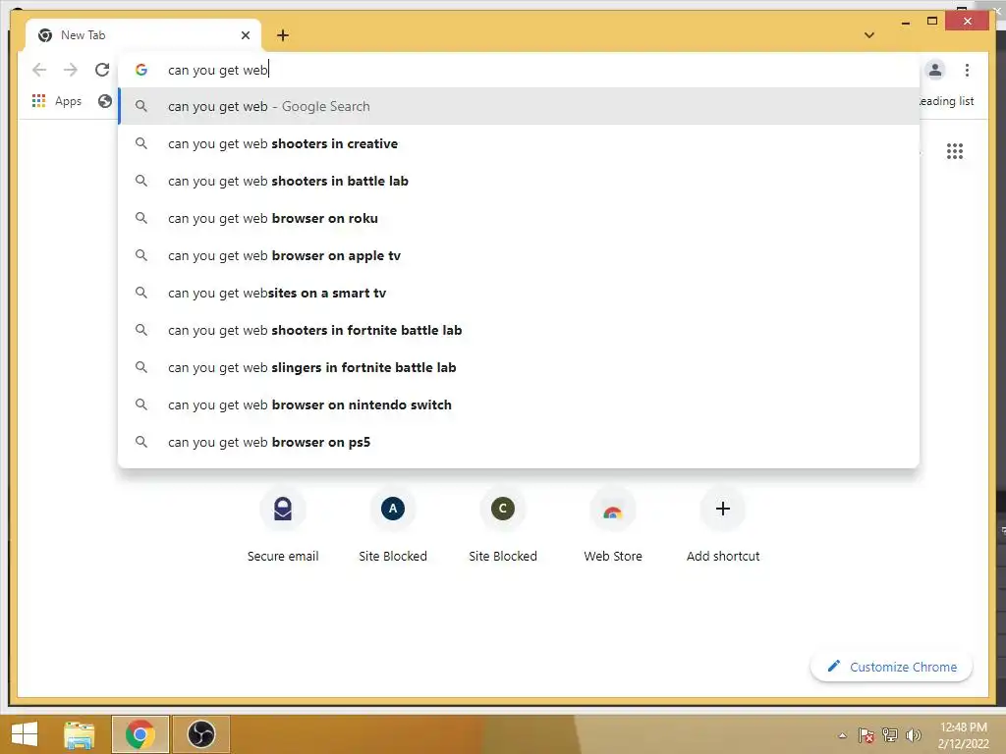Show hidden tray icons arrow
This screenshot has height=754, width=1006.
tap(842, 735)
